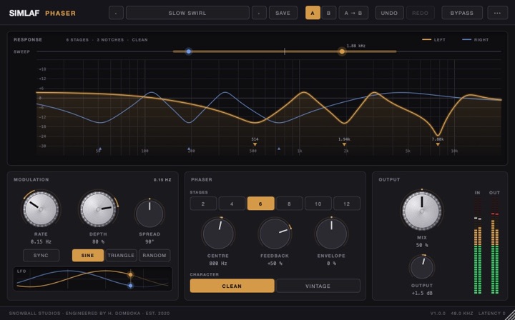Set phaser stages to 8

[290, 204]
